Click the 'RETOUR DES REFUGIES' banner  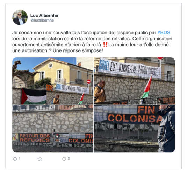[35, 138]
